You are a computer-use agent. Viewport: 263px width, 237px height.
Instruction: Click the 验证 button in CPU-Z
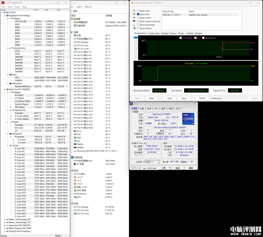(x=178, y=168)
